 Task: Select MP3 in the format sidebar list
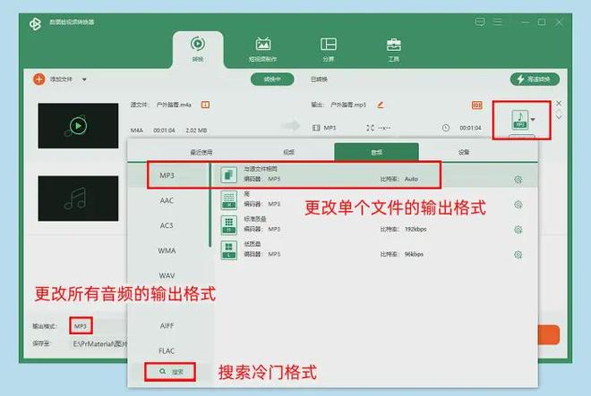point(167,175)
